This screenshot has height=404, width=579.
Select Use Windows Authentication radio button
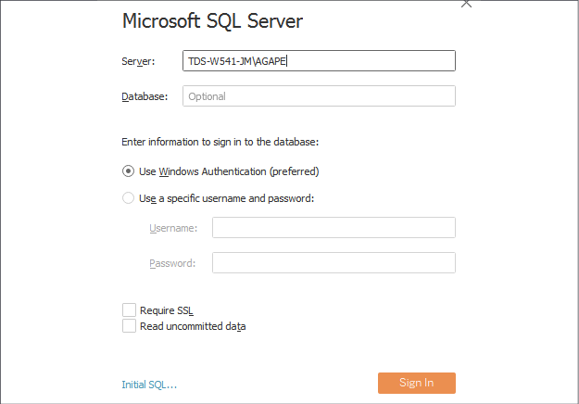pos(128,171)
